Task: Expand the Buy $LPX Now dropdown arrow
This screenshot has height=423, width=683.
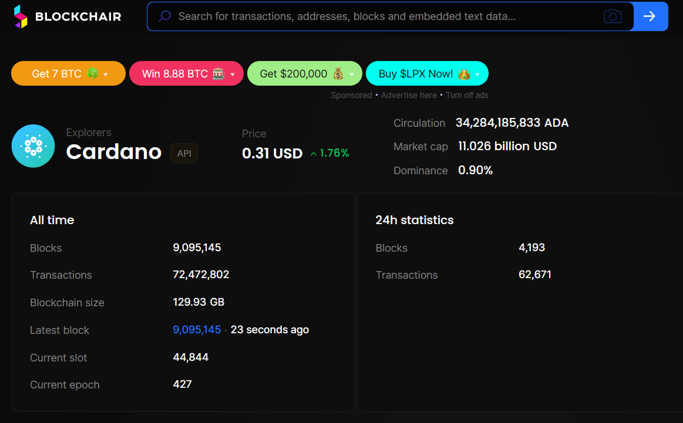Action: click(477, 75)
